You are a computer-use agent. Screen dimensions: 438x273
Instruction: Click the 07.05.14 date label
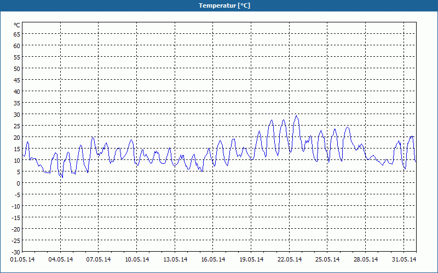click(x=99, y=259)
